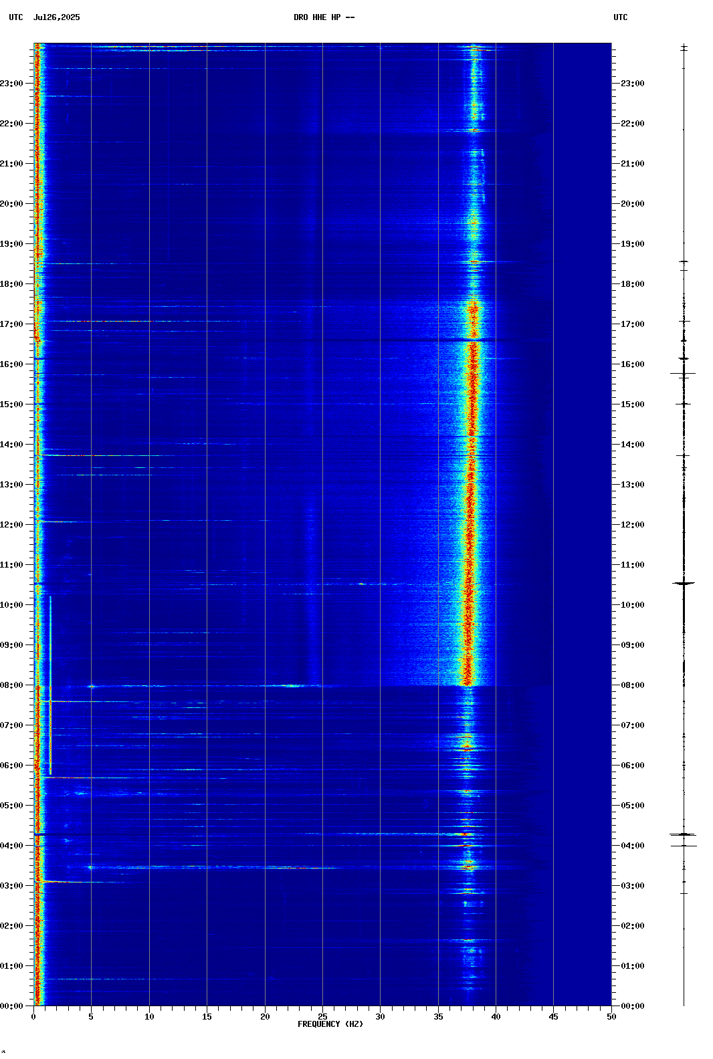This screenshot has height=1059, width=713.
Task: Click the UTC label beside the date
Action: pos(16,17)
